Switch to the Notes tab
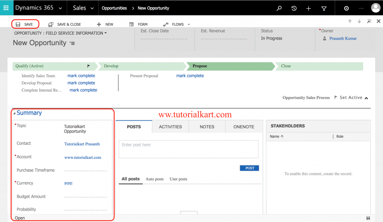This screenshot has width=383, height=222. point(207,127)
